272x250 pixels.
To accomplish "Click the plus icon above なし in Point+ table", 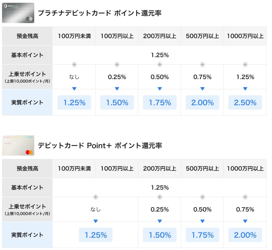I will [x=96, y=197].
